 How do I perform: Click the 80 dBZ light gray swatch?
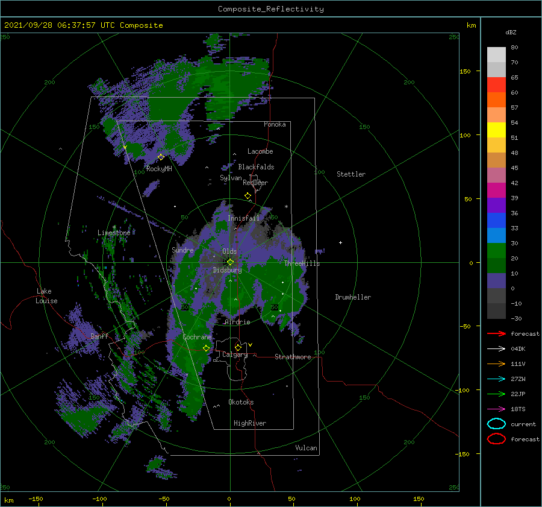pos(496,54)
